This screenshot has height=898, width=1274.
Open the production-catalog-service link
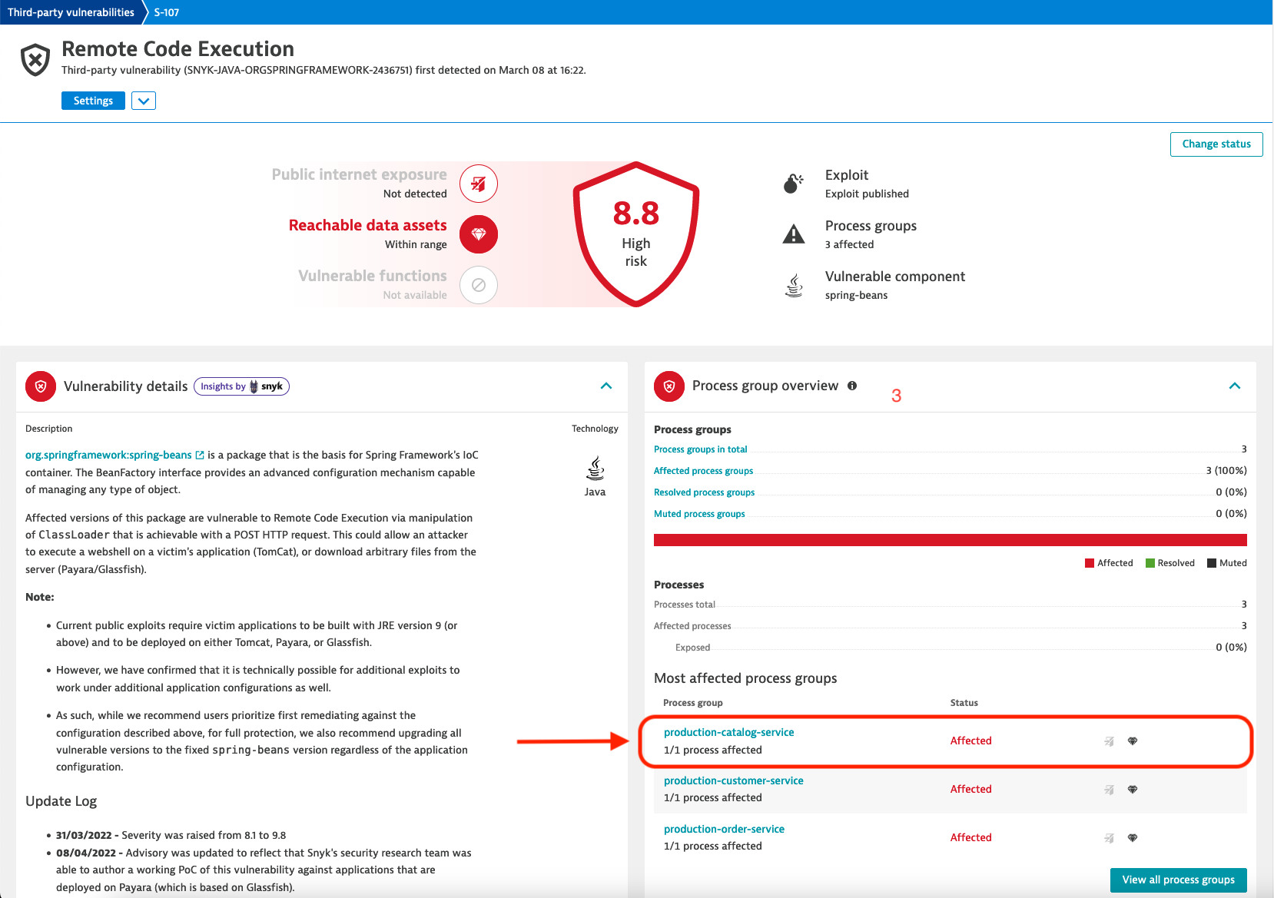tap(728, 732)
